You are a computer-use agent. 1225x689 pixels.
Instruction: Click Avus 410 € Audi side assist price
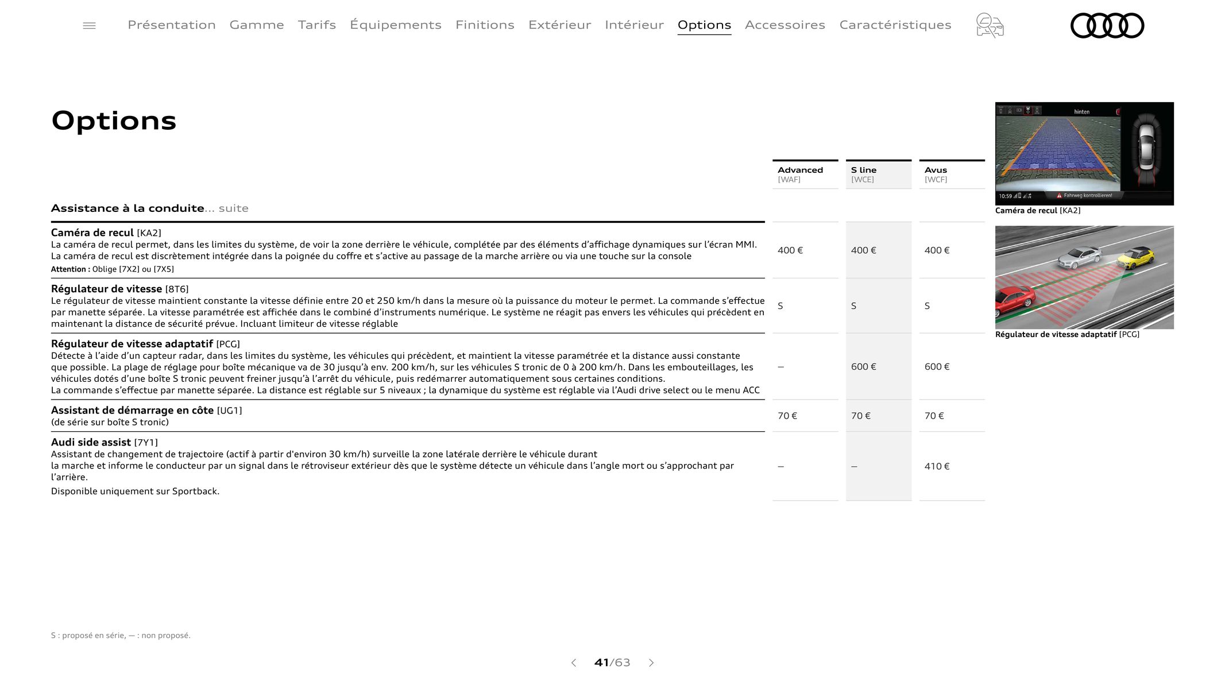[x=937, y=466]
